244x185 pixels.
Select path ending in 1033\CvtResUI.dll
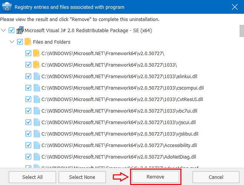pos(122,100)
